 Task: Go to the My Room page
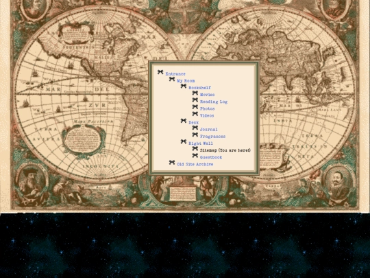tap(186, 81)
